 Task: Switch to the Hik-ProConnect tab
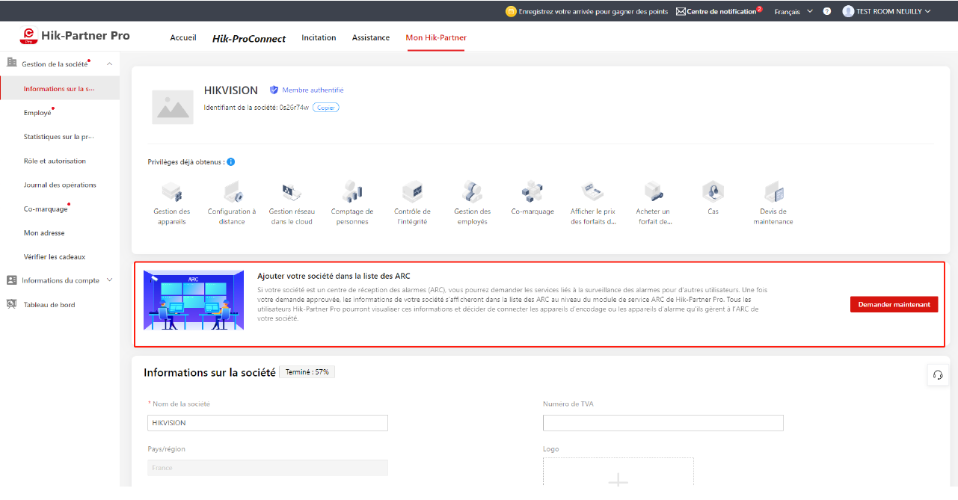tap(249, 38)
